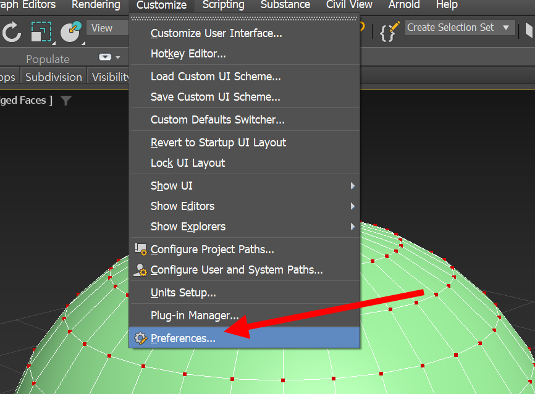
Task: Select Configure User and System Paths... entry
Action: click(244, 270)
